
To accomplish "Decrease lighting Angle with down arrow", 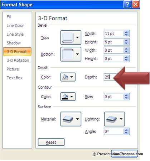I will pos(126,133).
